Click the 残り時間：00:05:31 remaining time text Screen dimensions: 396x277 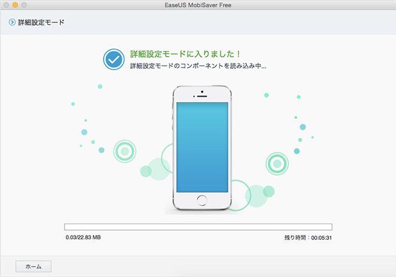[308, 237]
